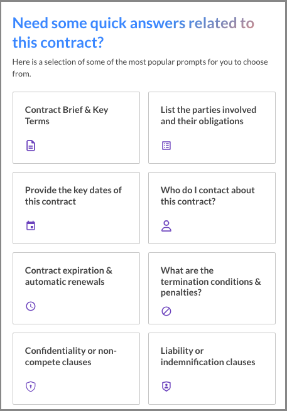Open Confidentiality or non-compete clauses card
This screenshot has height=411, width=287.
pyautogui.click(x=77, y=369)
